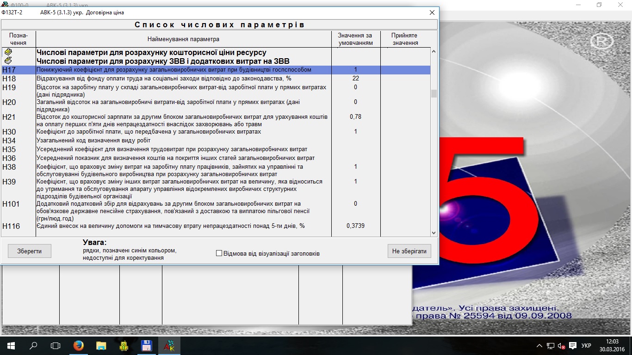The width and height of the screenshot is (632, 355).
Task: Open the Action Center notifications icon
Action: pyautogui.click(x=573, y=346)
